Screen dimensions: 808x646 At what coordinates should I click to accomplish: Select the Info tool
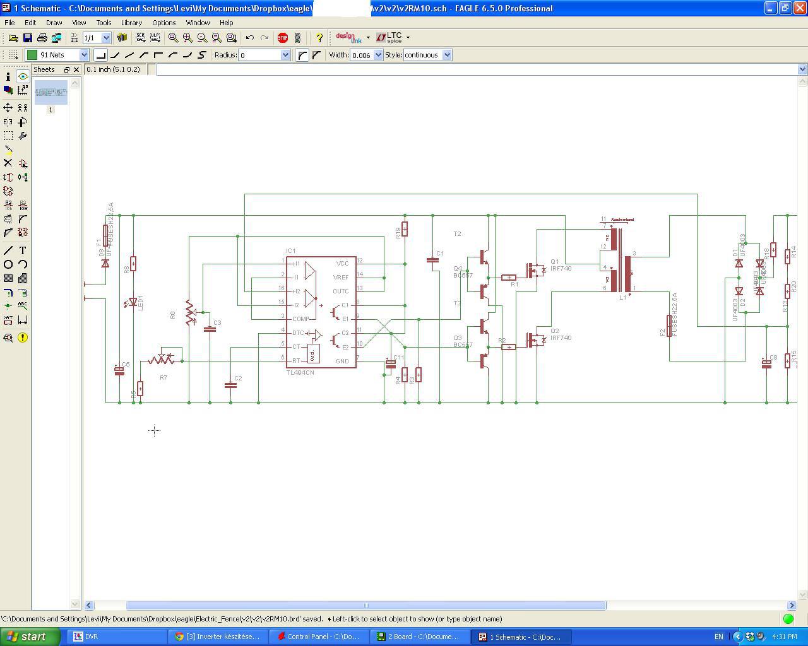click(8, 76)
